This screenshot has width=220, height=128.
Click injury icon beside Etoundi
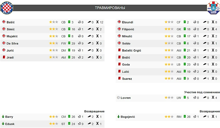[119, 22]
